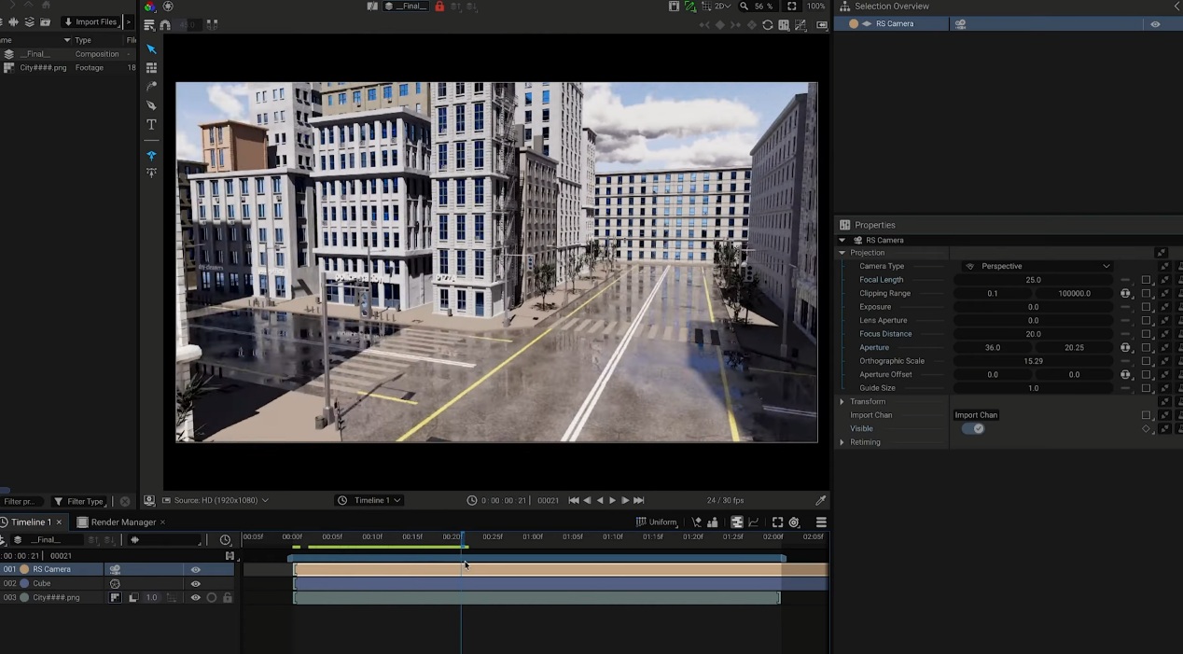The height and width of the screenshot is (654, 1183).
Task: Collapse the RS Camera properties group
Action: coord(842,240)
